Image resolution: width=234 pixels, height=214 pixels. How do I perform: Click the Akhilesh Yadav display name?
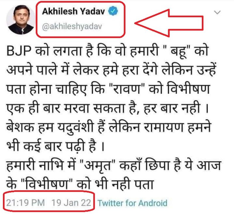coord(74,11)
